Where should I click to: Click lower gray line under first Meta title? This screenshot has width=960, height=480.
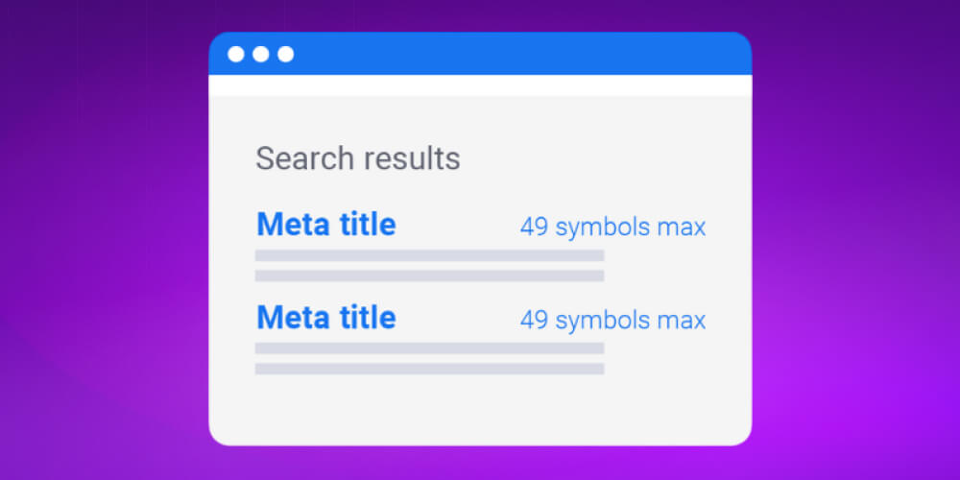[x=429, y=276]
